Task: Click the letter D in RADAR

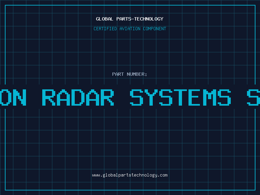Action: (78, 97)
